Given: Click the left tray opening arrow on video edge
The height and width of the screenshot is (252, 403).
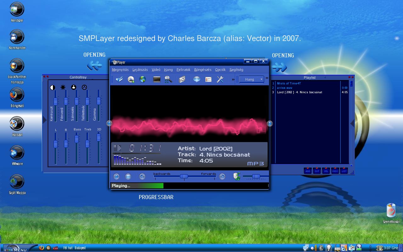Looking at the screenshot, I should (x=109, y=123).
